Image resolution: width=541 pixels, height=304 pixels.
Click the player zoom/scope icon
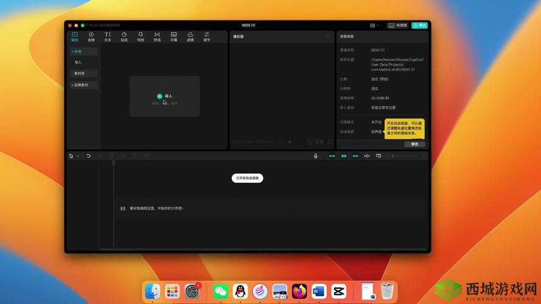(x=309, y=142)
